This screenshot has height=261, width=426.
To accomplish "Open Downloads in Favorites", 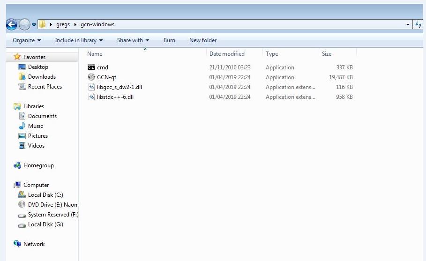I will [x=42, y=76].
